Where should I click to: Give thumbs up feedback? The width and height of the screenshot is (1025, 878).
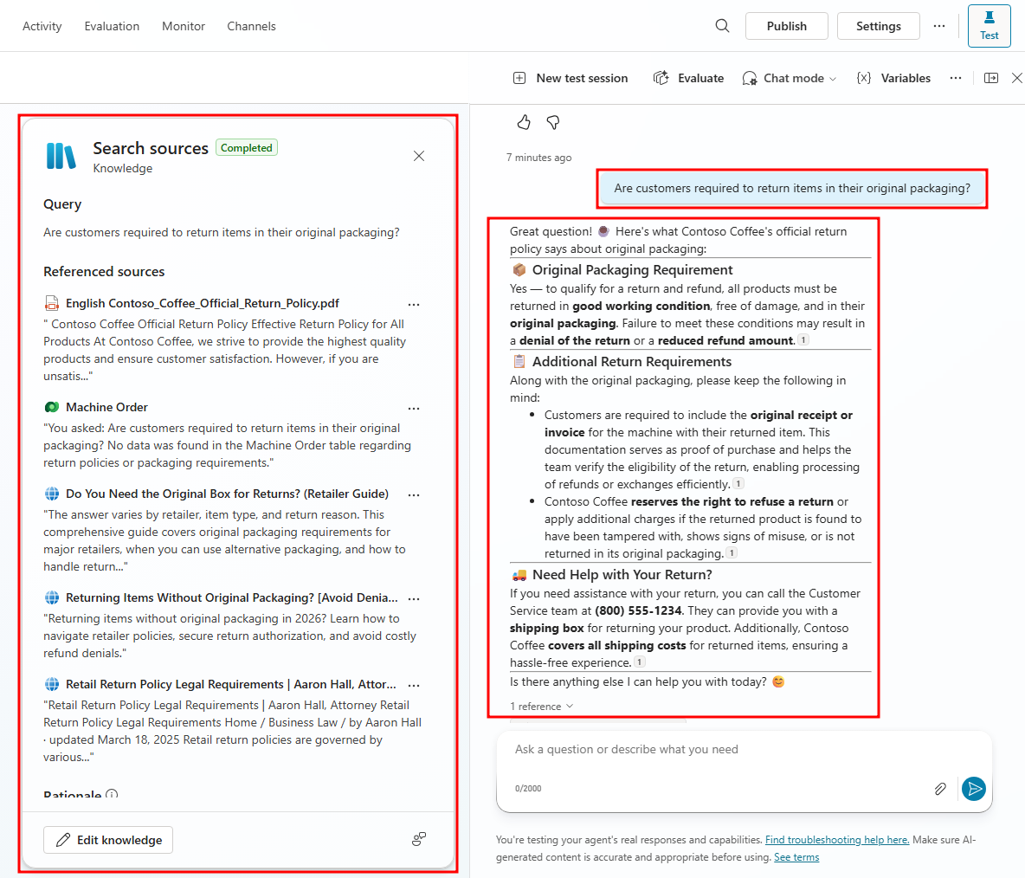click(x=524, y=122)
